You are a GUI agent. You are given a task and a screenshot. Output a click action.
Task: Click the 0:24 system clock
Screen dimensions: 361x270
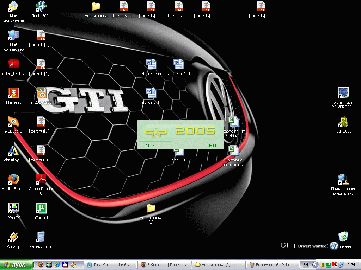click(351, 265)
